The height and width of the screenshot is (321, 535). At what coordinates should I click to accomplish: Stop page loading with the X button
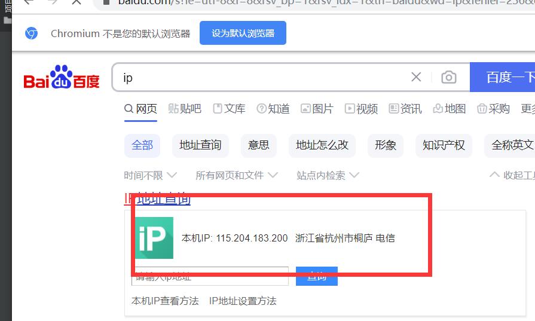point(77,2)
